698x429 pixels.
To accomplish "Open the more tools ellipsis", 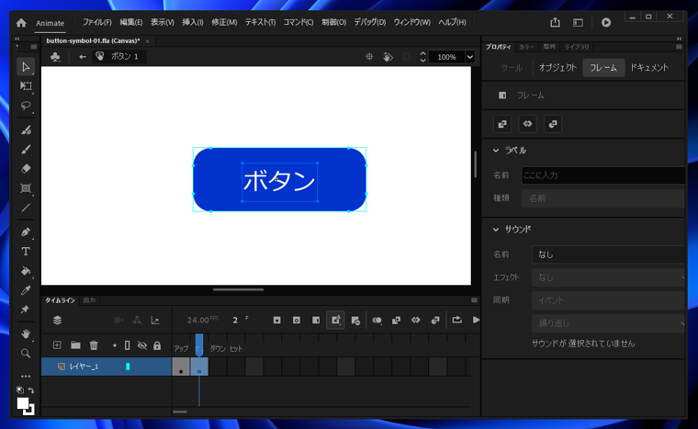I will tap(26, 376).
